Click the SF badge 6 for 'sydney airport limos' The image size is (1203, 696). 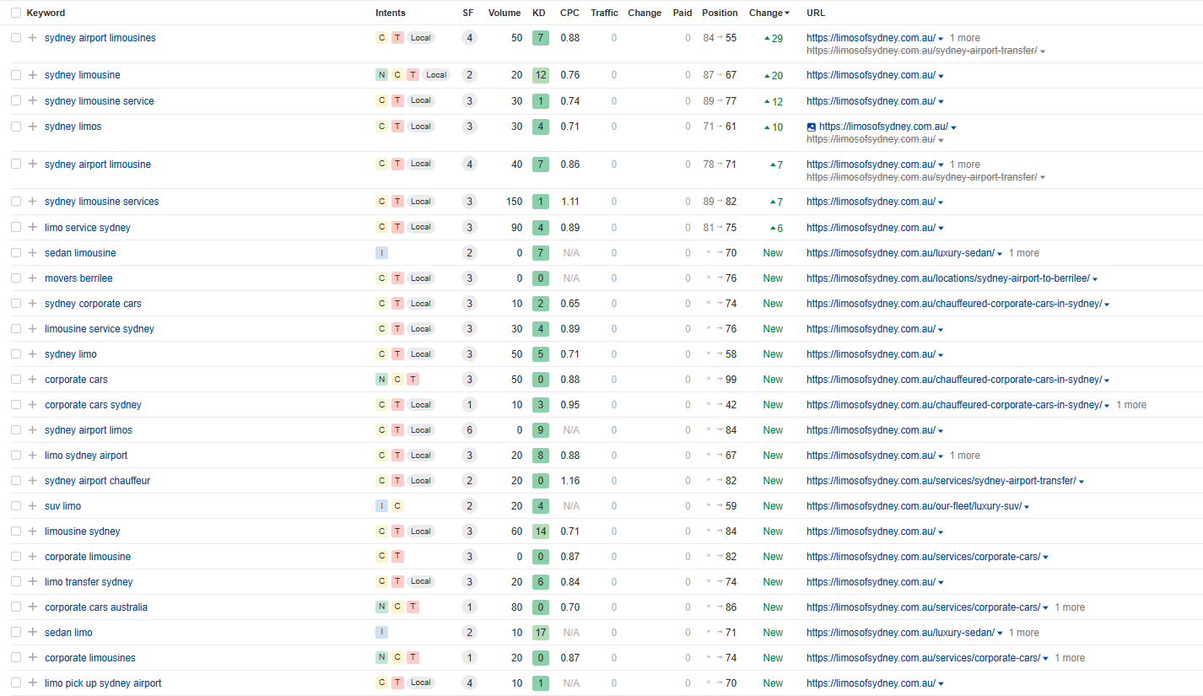(x=469, y=430)
